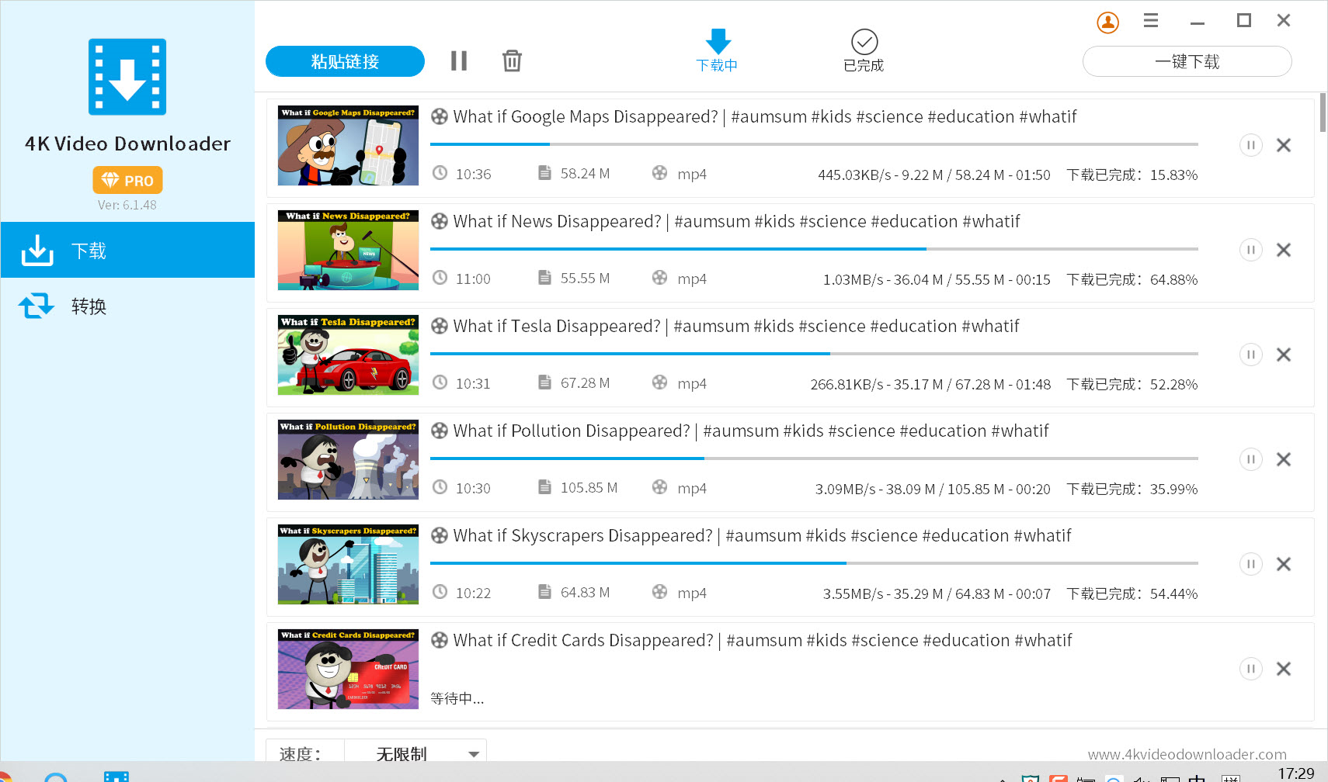Click the 转换 sidebar convert arrows icon
1328x782 pixels.
tap(37, 306)
